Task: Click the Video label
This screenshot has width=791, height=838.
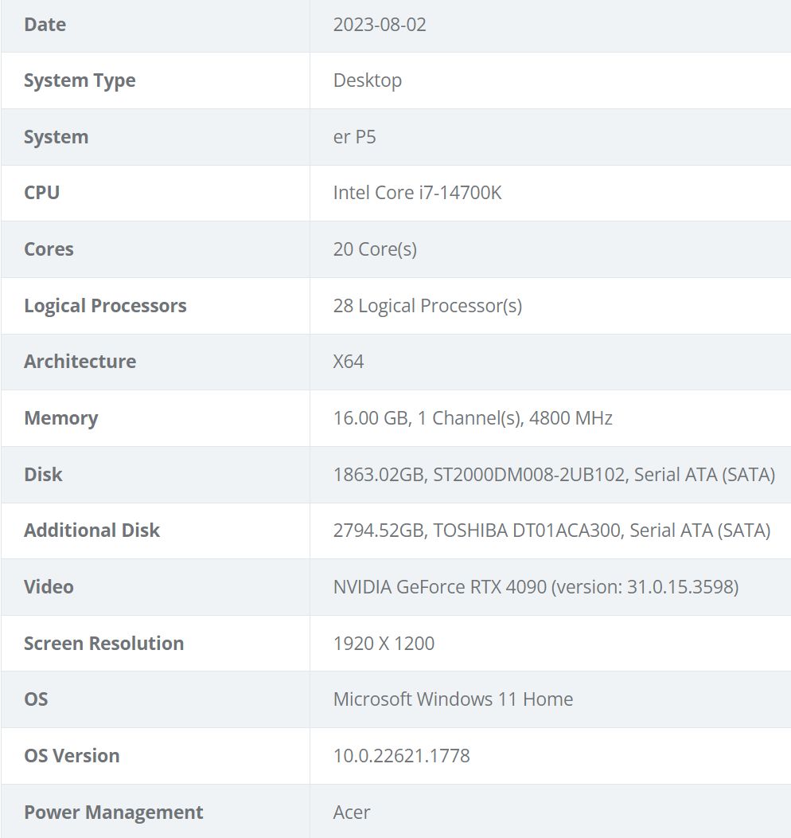Action: pos(49,587)
